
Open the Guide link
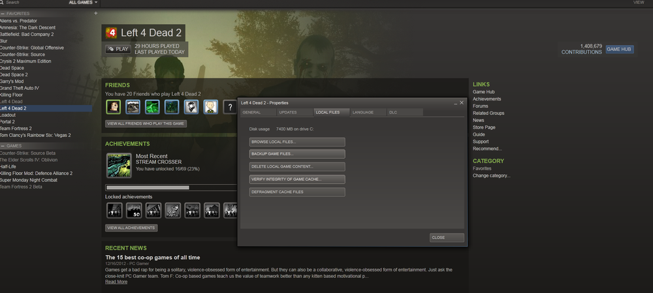tap(479, 134)
